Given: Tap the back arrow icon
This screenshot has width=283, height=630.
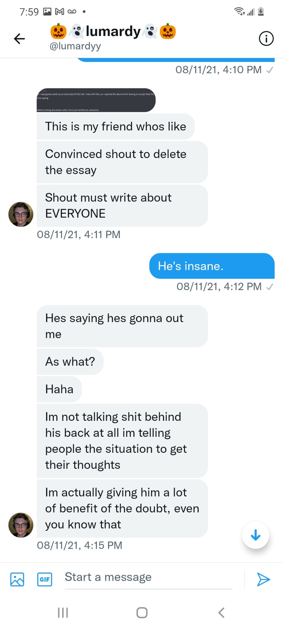Looking at the screenshot, I should point(19,39).
